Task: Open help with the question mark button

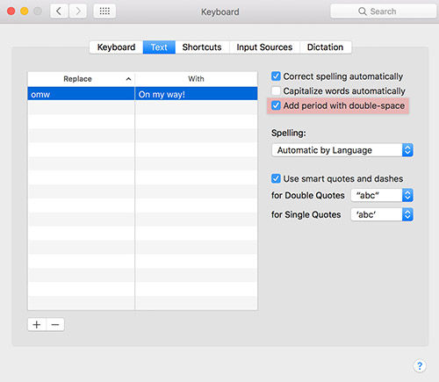Action: point(420,365)
